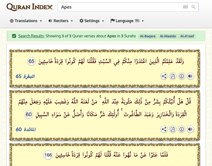The image size is (212, 166).
Task: Play audio for verse Al-Baqara 65
Action: click(x=190, y=76)
